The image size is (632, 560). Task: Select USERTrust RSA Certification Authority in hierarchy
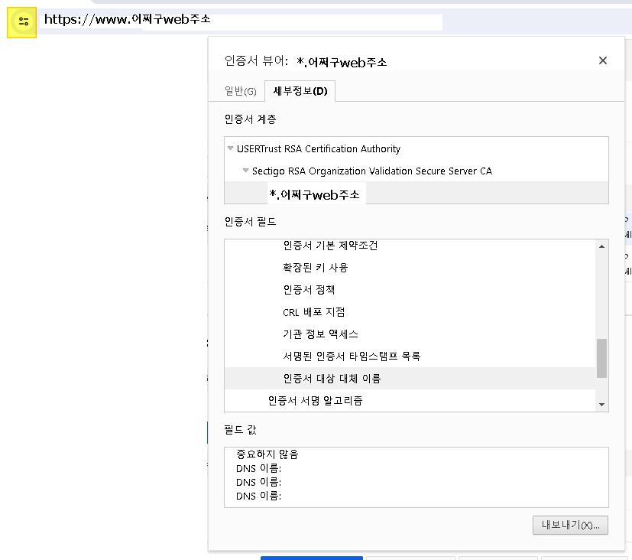(x=319, y=149)
